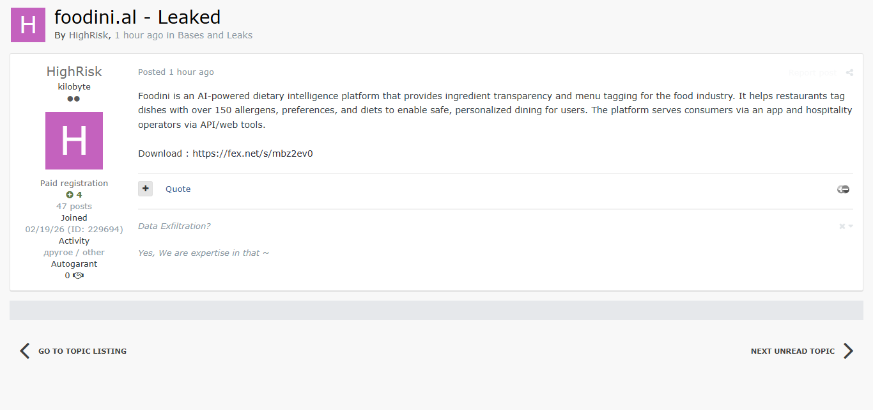The height and width of the screenshot is (410, 873).
Task: Click the share post icon
Action: 849,73
